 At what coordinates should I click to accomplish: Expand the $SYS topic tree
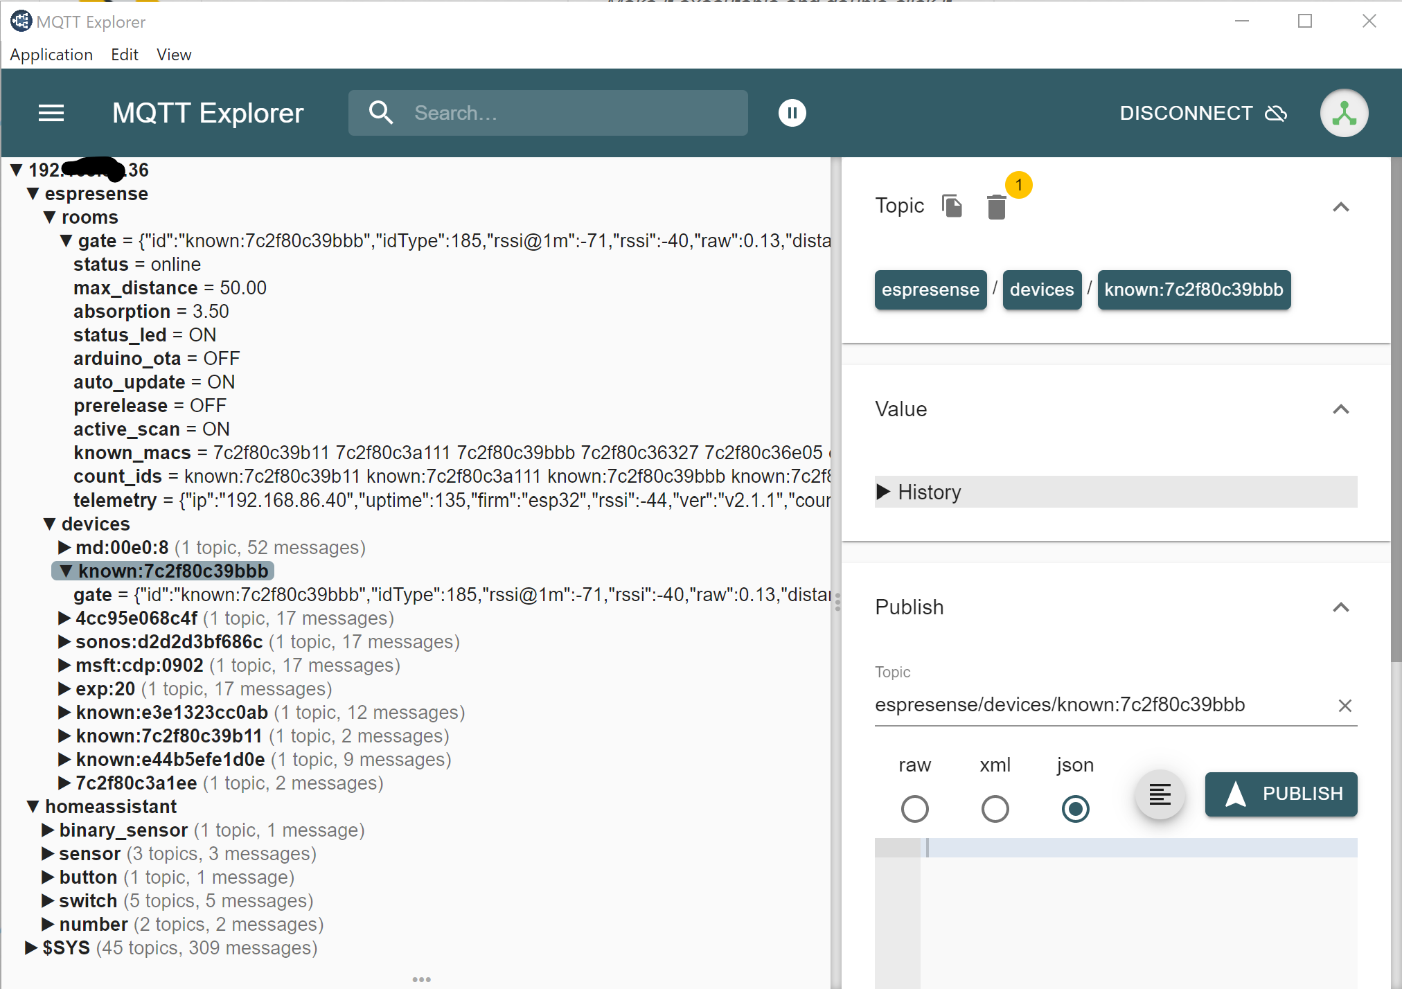pyautogui.click(x=31, y=947)
